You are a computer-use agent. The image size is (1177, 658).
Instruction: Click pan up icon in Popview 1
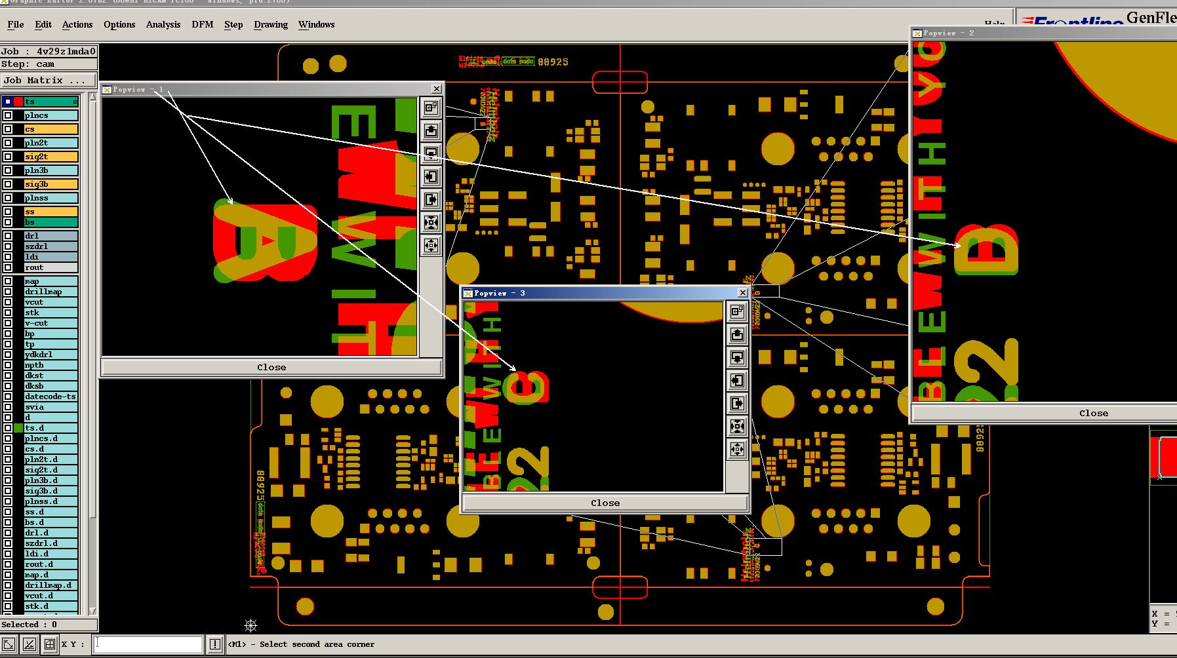(431, 131)
